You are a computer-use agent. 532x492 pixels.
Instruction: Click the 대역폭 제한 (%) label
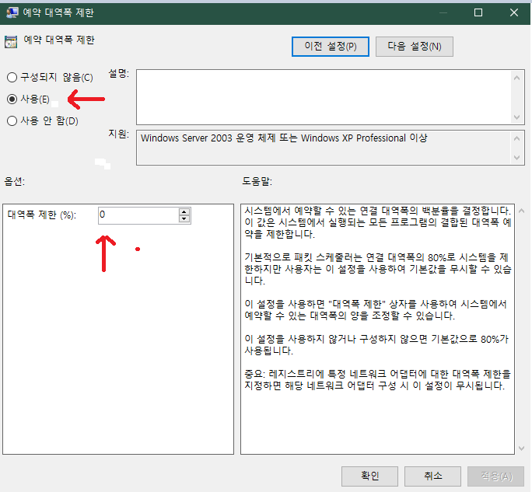tap(42, 215)
